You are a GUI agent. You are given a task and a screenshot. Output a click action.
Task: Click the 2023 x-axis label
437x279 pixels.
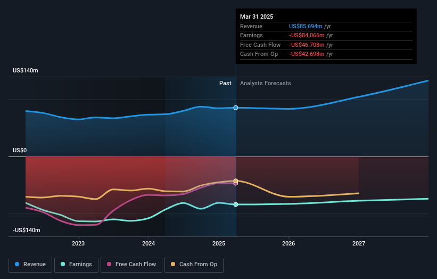(78, 244)
